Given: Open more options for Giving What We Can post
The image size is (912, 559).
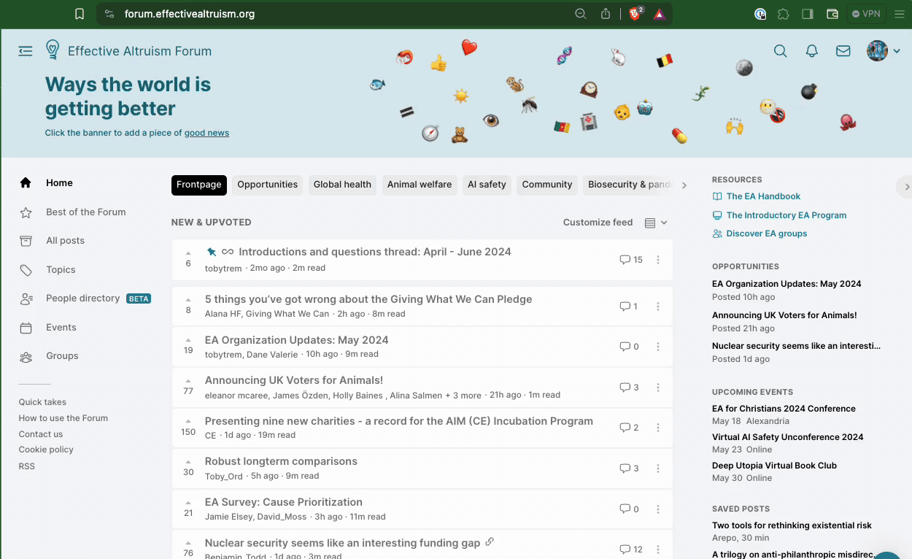Looking at the screenshot, I should tap(658, 307).
